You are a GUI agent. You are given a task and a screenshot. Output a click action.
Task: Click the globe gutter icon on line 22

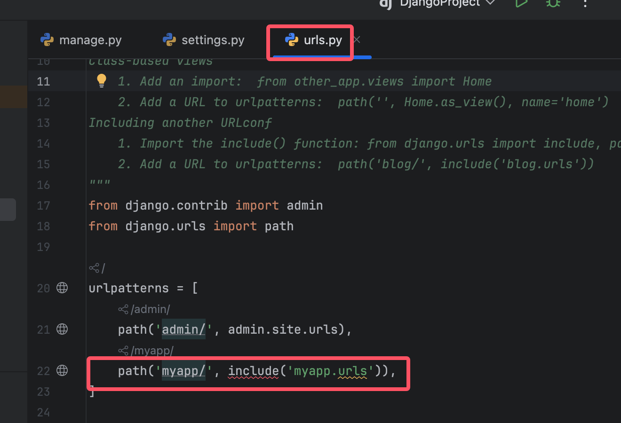pos(62,370)
